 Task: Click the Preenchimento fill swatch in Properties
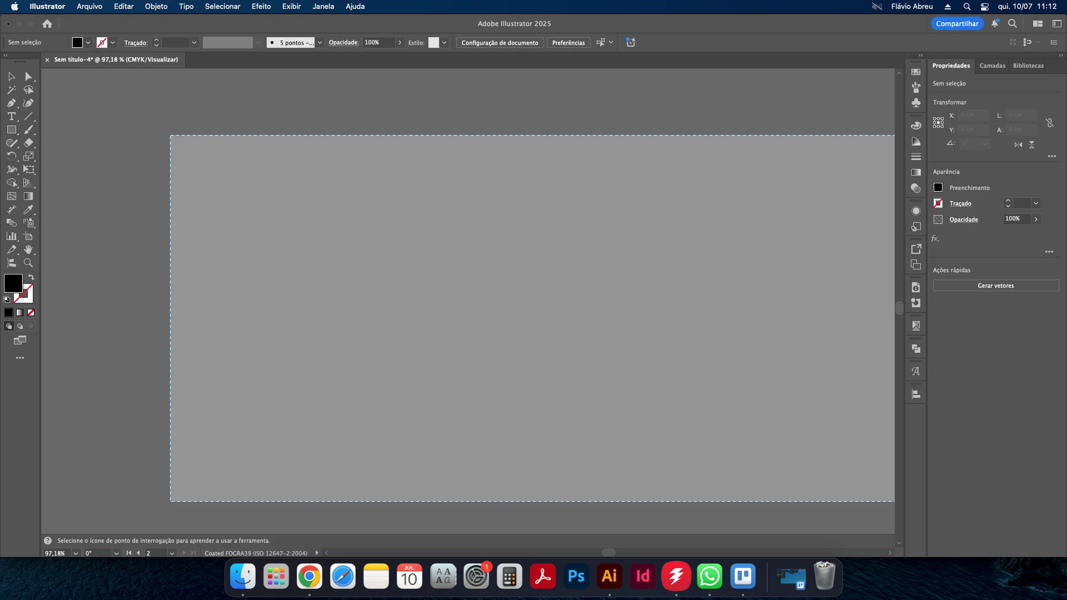pyautogui.click(x=938, y=188)
